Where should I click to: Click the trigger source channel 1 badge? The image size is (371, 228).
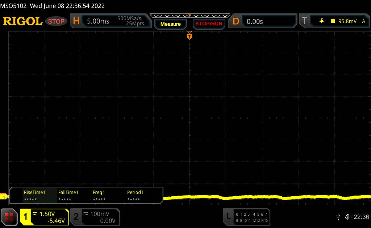point(333,21)
